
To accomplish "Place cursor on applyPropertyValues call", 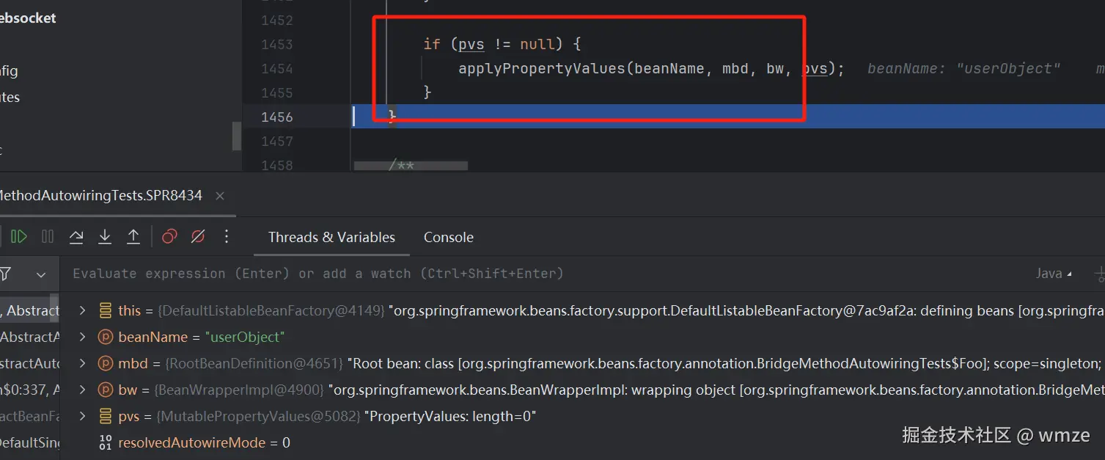I will click(542, 68).
